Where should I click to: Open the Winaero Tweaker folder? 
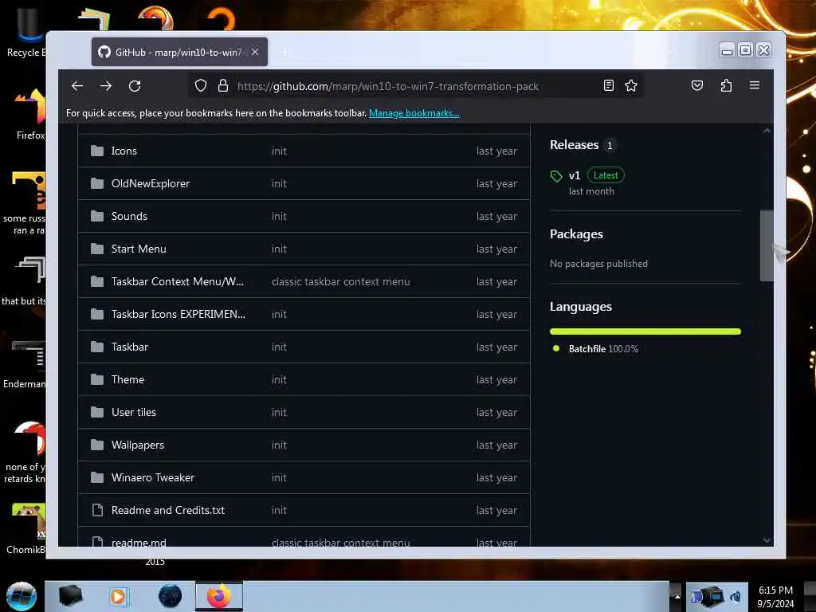[x=152, y=478]
